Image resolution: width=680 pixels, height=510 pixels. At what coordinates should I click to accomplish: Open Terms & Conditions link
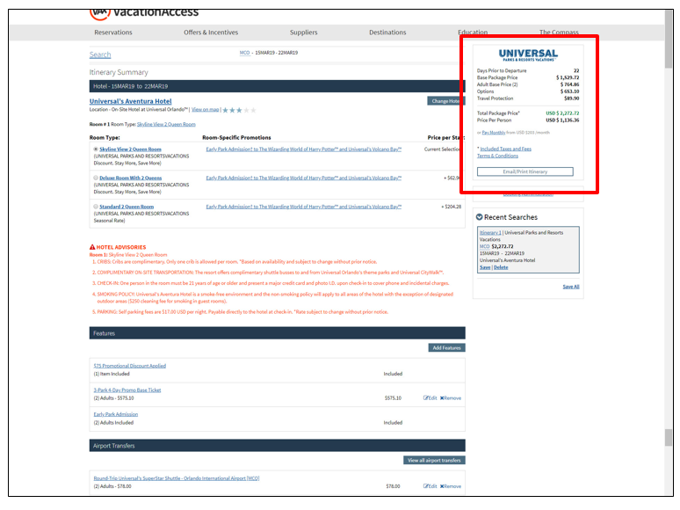498,156
